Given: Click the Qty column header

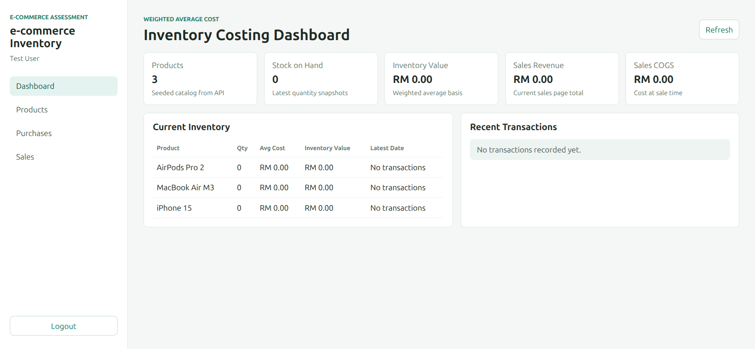Looking at the screenshot, I should [x=242, y=148].
